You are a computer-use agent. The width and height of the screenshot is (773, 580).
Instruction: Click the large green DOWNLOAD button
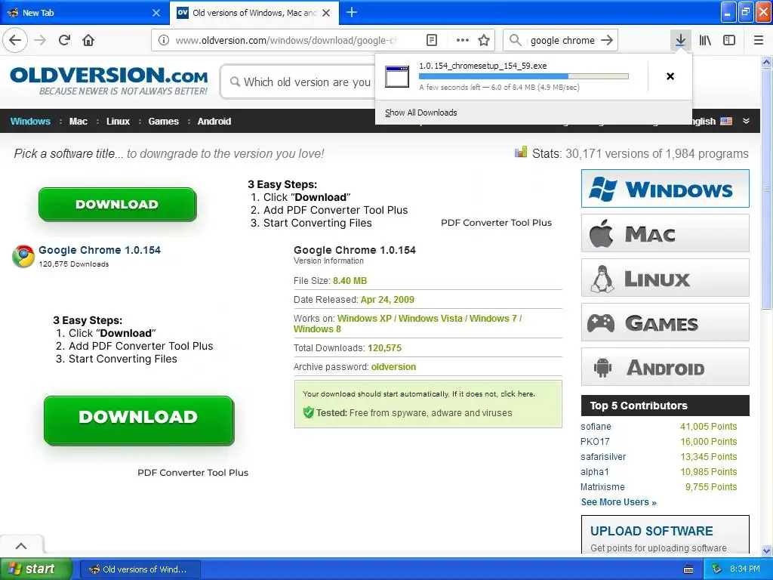tap(139, 420)
